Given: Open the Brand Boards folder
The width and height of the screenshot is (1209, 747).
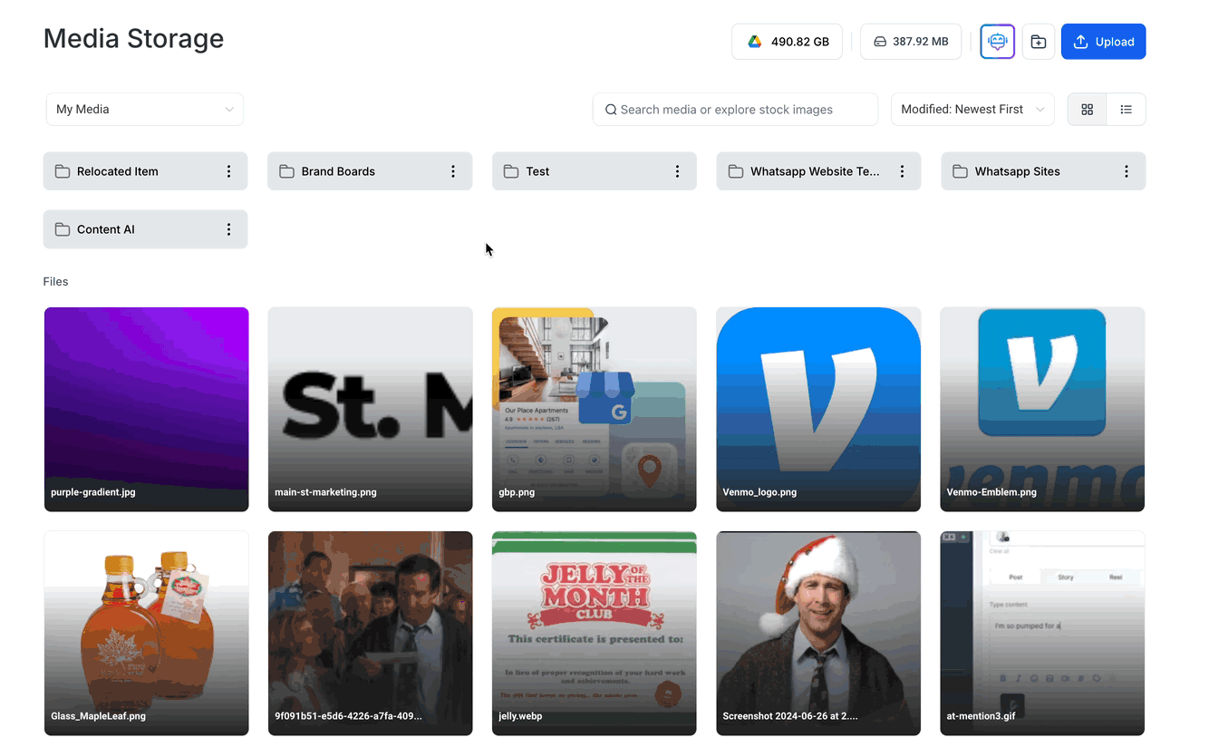Looking at the screenshot, I should click(370, 171).
